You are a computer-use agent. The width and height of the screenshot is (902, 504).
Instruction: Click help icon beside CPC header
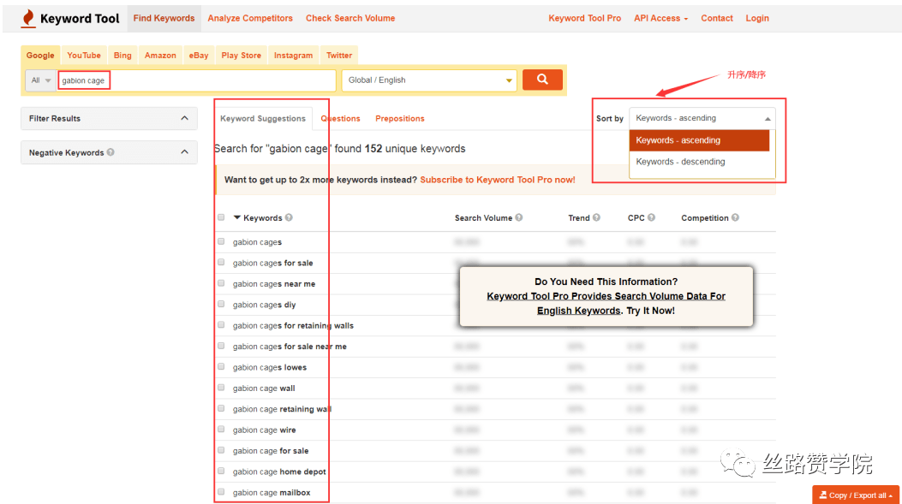tap(651, 218)
